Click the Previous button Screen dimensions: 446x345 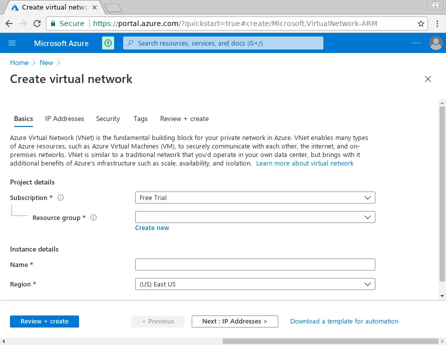(x=158, y=321)
